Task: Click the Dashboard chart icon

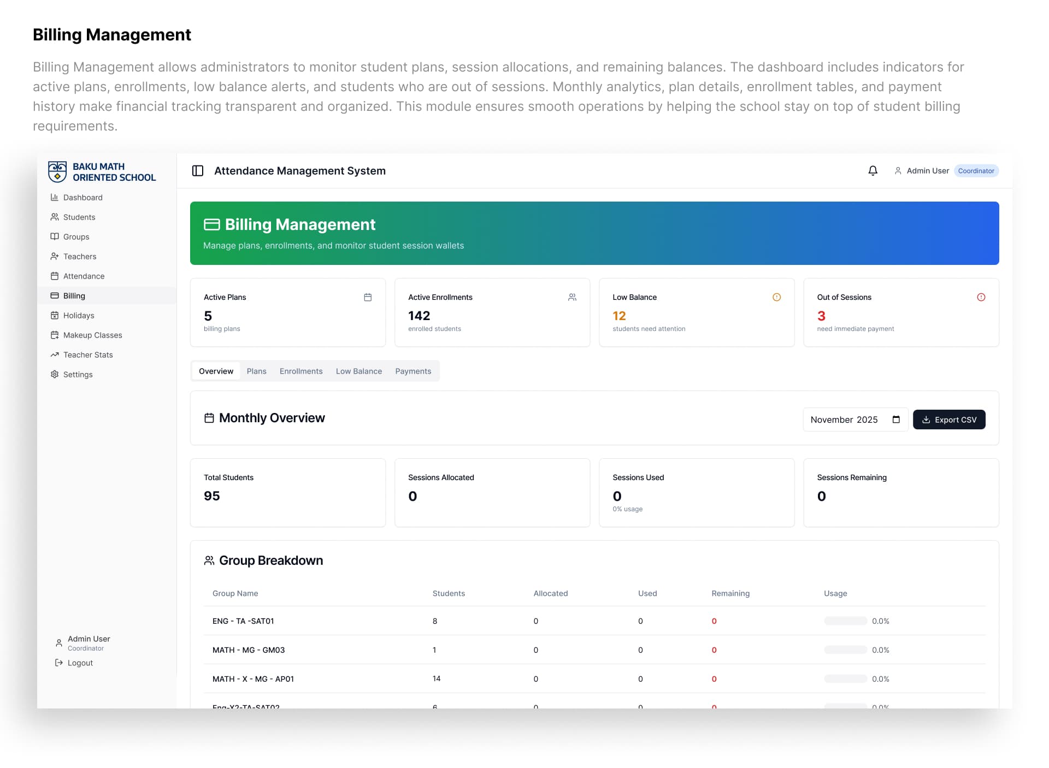Action: [x=55, y=197]
